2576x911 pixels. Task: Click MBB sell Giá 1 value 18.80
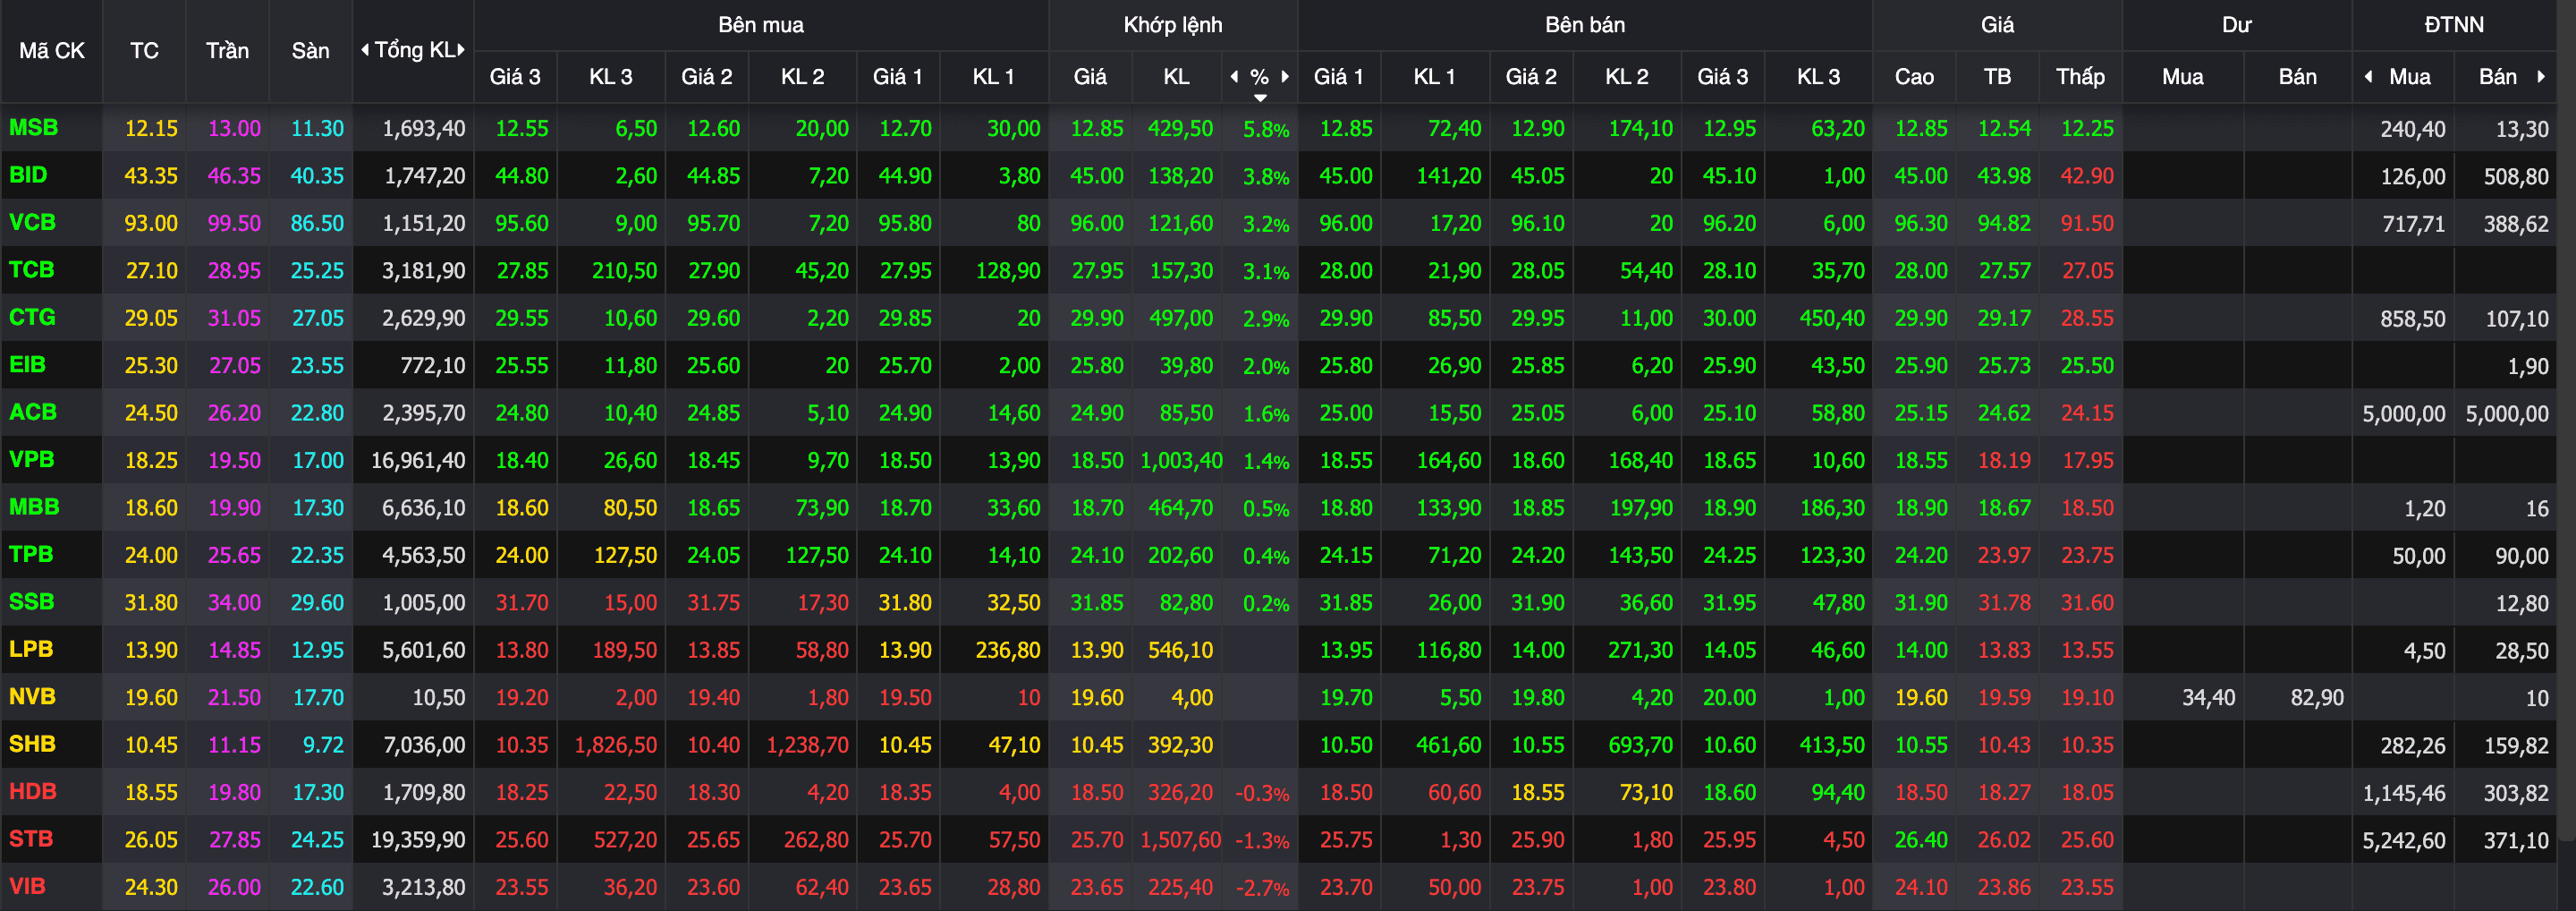coord(1346,508)
